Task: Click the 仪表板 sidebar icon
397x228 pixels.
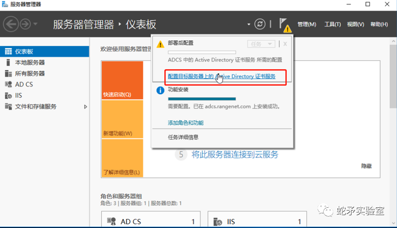Action: pos(8,51)
